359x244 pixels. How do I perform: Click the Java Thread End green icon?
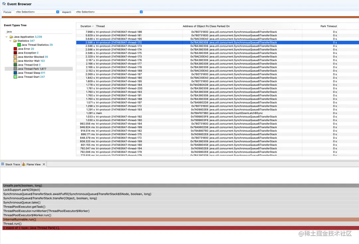(15, 65)
